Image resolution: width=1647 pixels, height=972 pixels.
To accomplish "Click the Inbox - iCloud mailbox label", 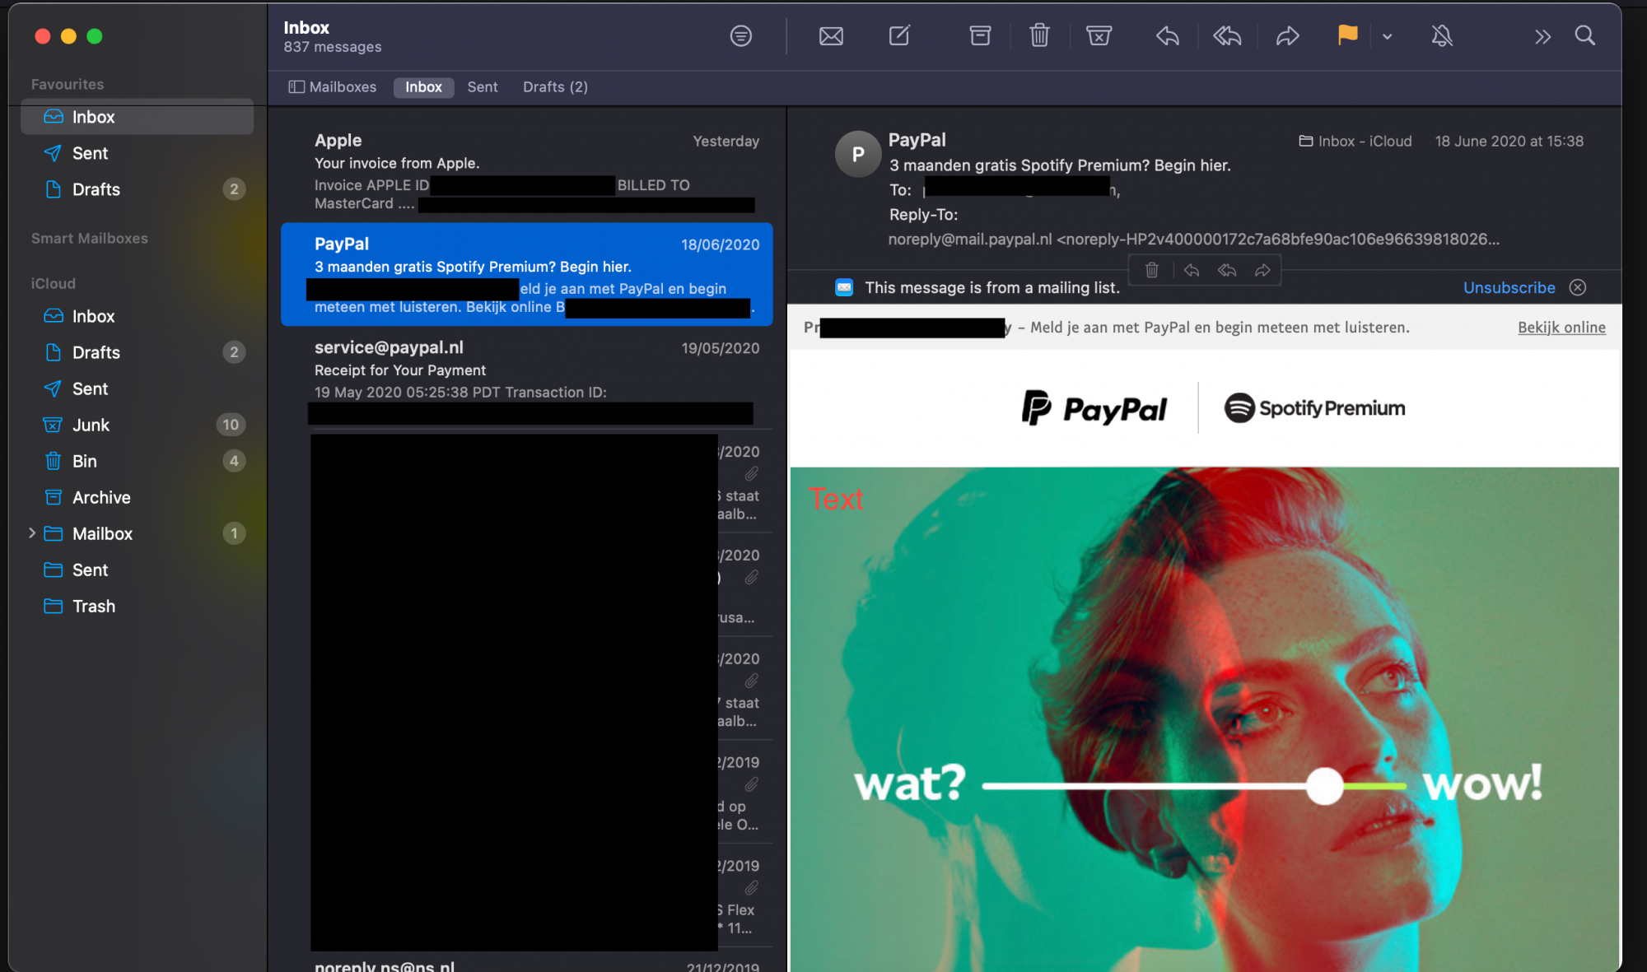I will (1355, 142).
